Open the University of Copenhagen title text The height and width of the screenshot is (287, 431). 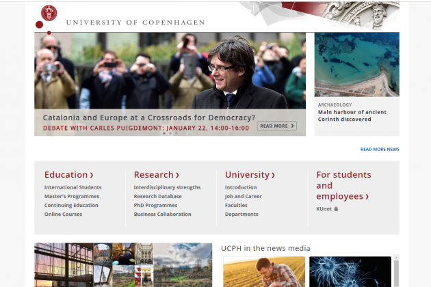[135, 23]
